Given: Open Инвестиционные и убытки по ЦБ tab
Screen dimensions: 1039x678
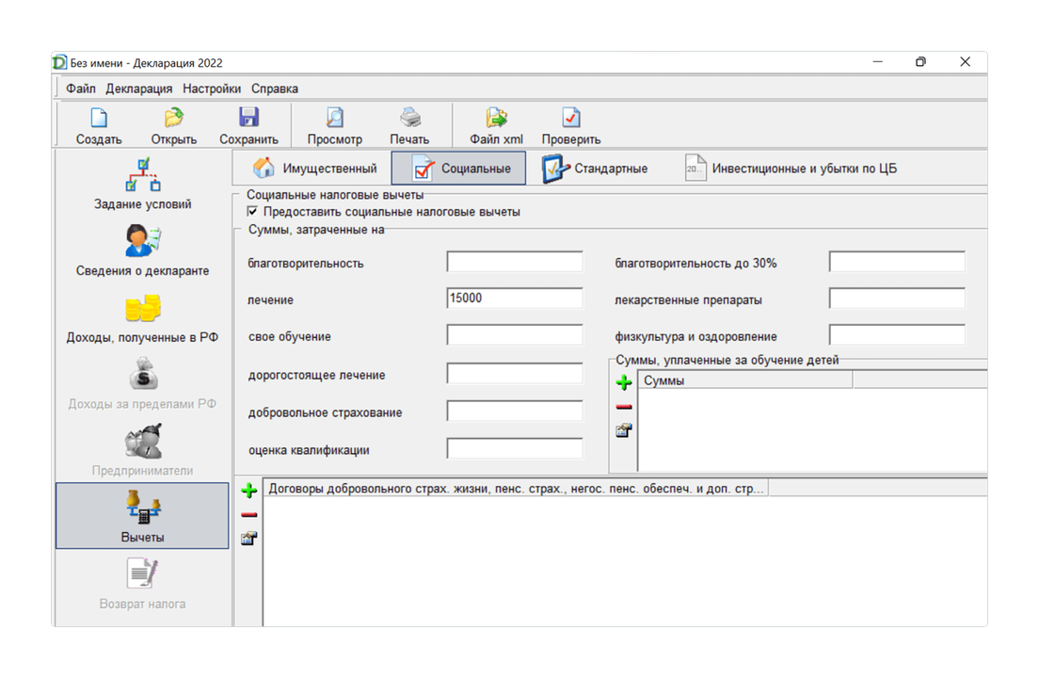Looking at the screenshot, I should point(791,169).
